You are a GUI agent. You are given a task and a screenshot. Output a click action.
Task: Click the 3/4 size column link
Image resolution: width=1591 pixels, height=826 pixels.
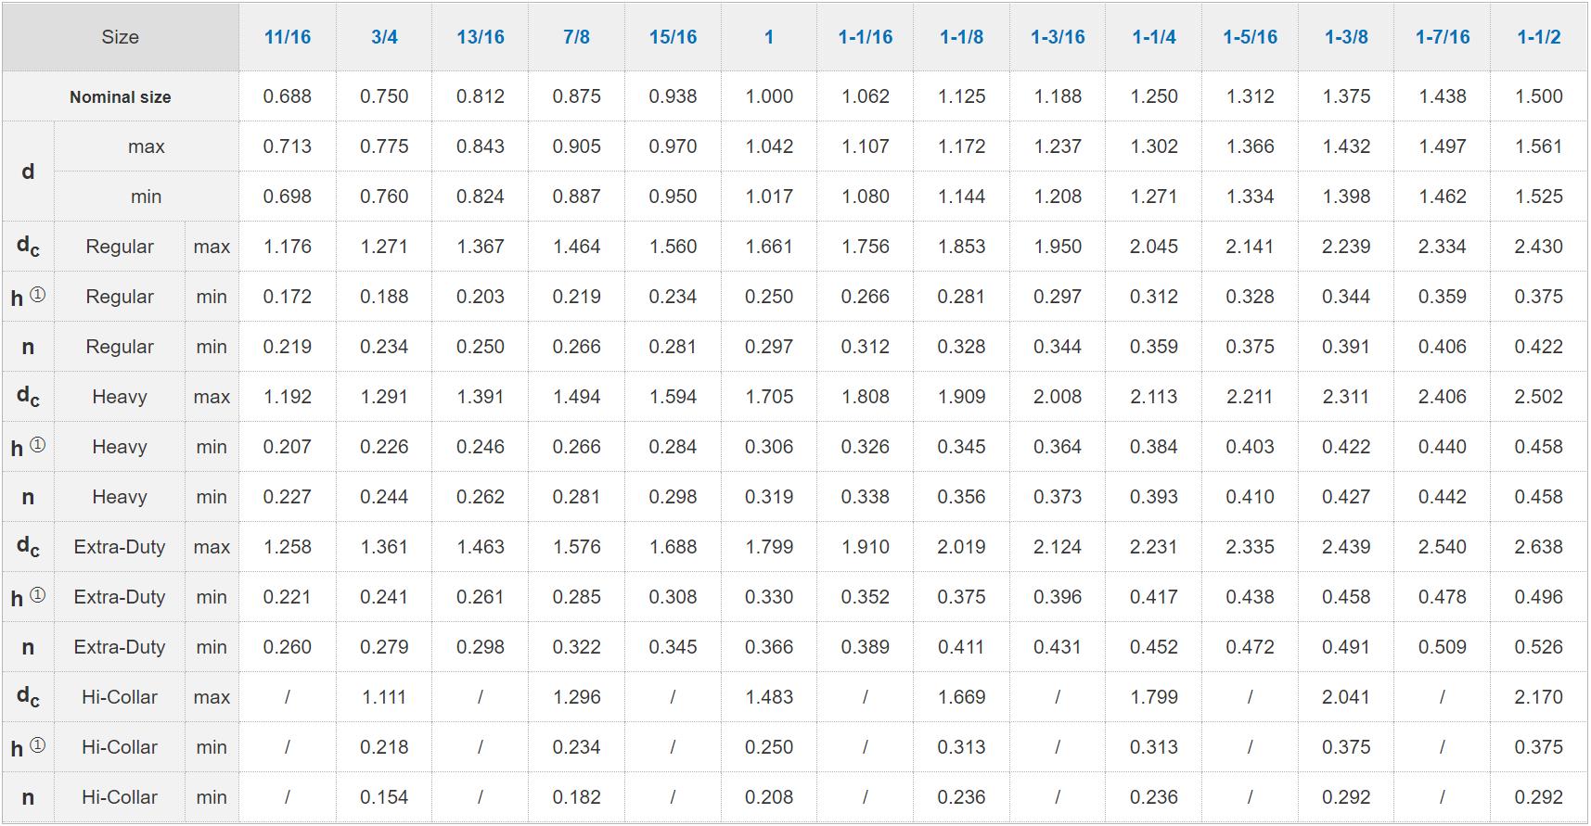click(384, 37)
